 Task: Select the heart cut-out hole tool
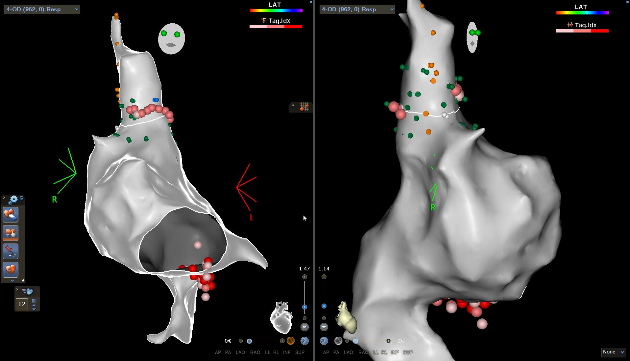pos(11,269)
